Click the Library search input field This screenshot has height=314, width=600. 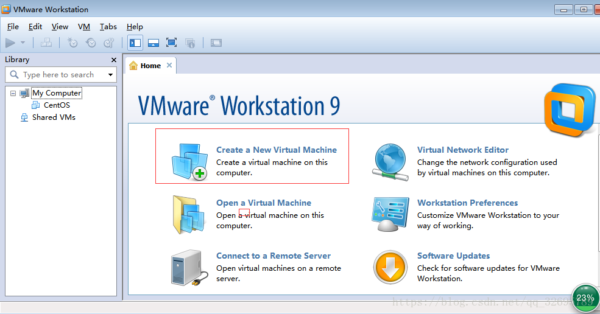61,75
